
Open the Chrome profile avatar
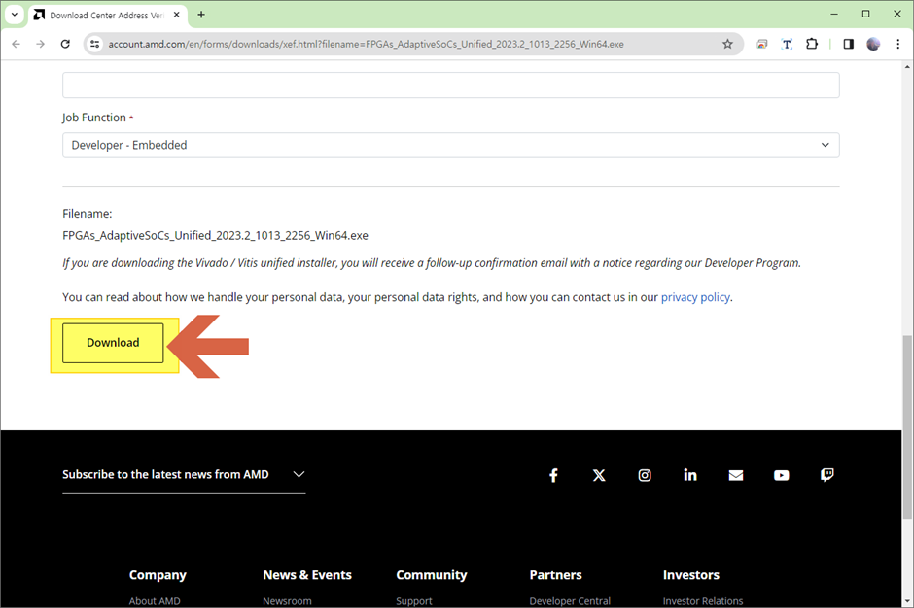pyautogui.click(x=873, y=44)
